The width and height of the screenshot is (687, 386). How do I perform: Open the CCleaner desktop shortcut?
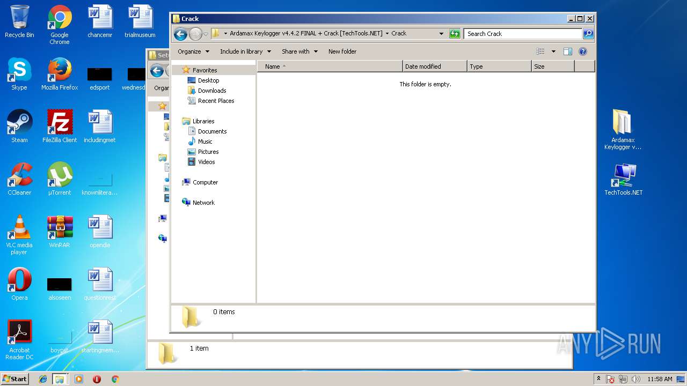pos(19,179)
